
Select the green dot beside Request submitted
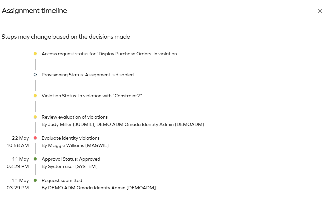click(35, 180)
